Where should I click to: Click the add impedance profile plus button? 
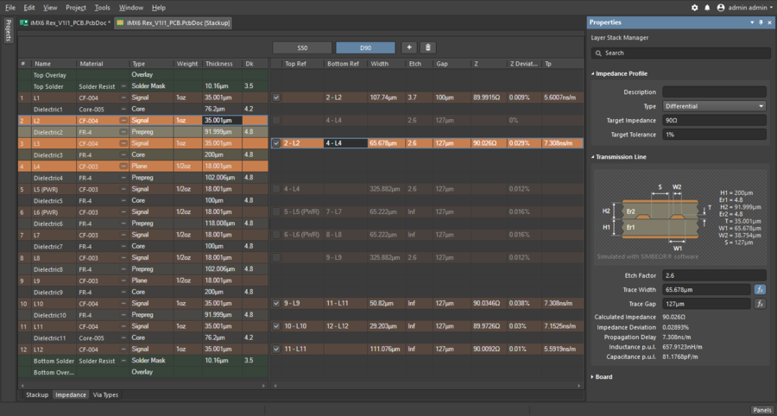click(408, 47)
